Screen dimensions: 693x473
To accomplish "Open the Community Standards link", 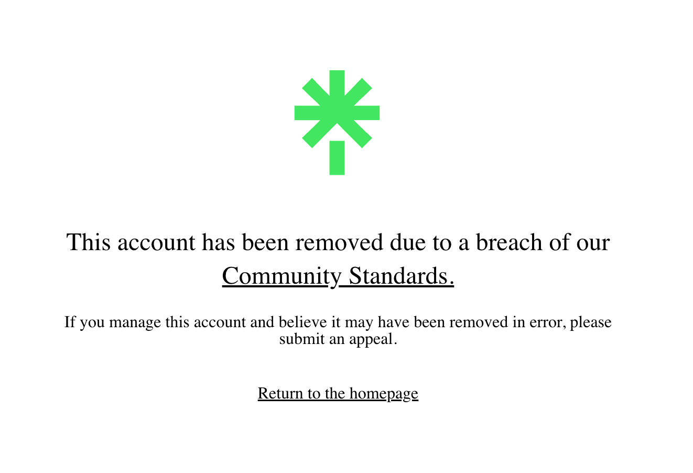I will [x=338, y=276].
